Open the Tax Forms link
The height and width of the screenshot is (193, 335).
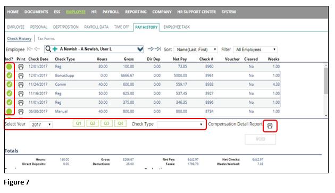pyautogui.click(x=46, y=39)
